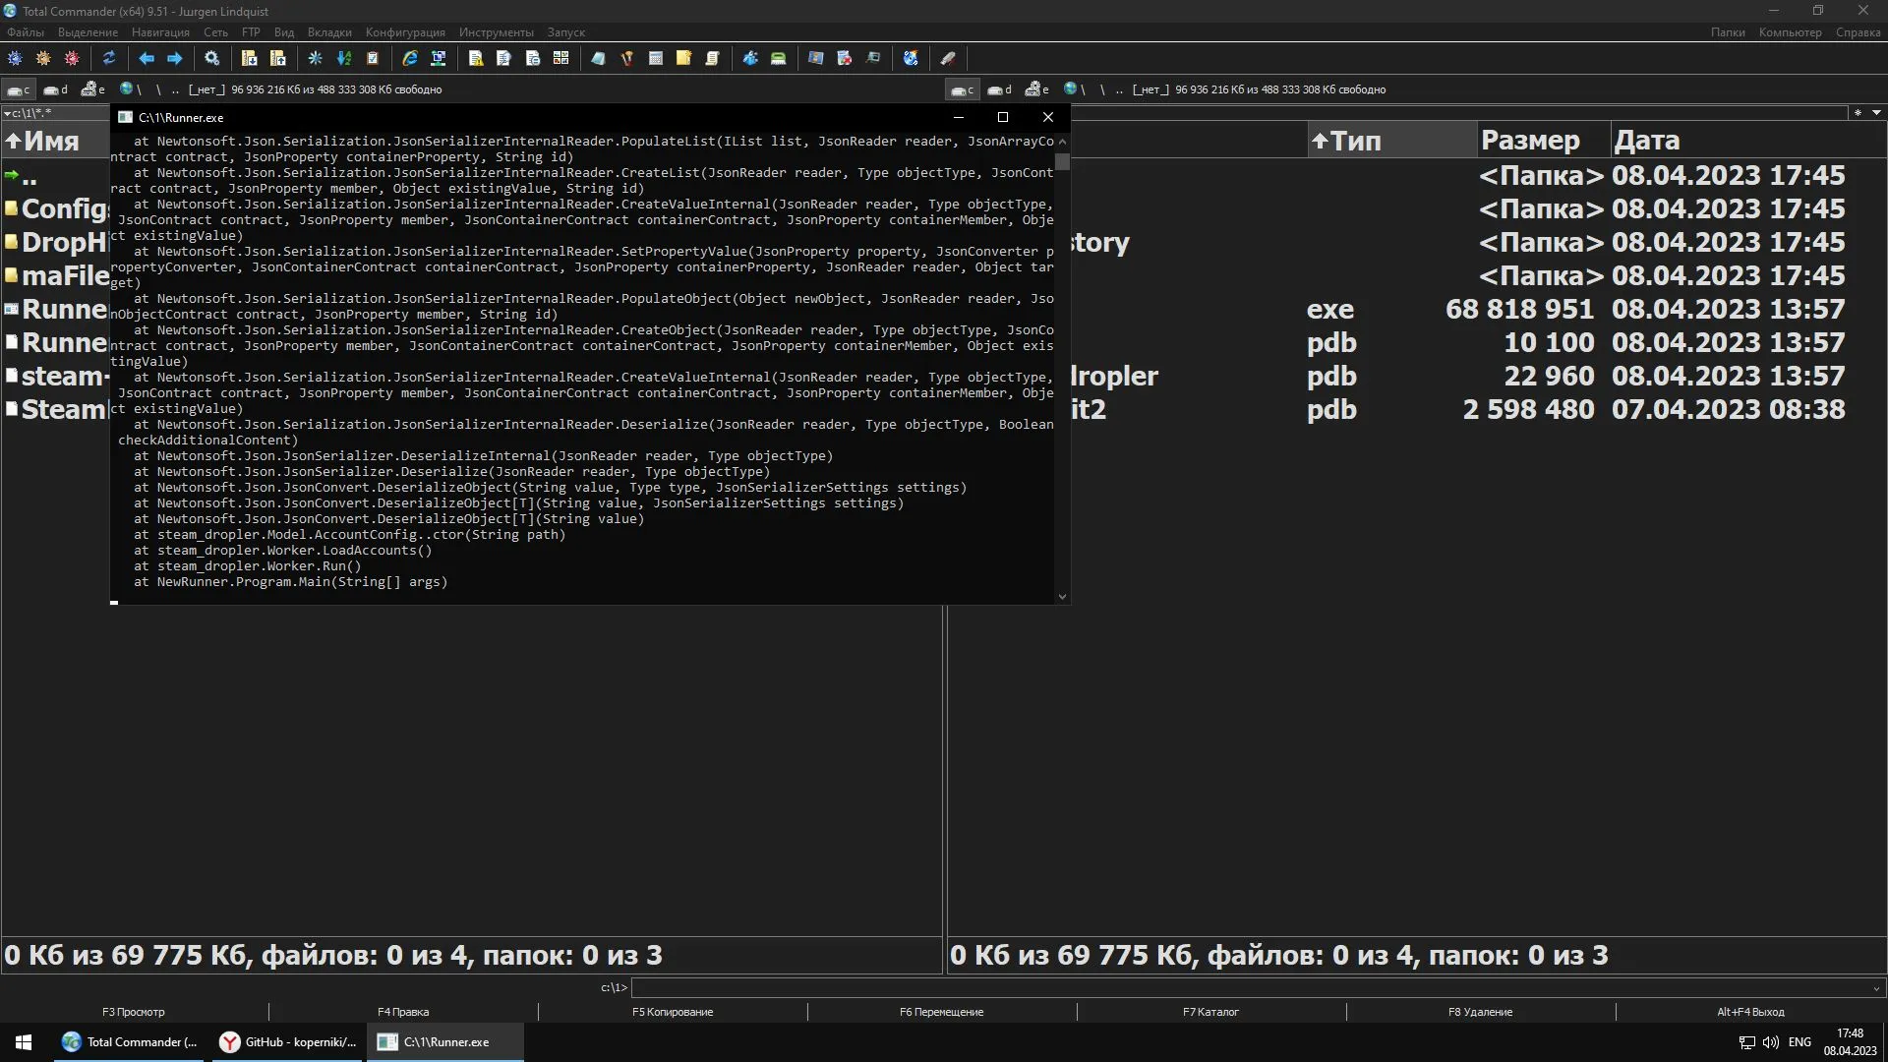Open the Инструменты menu

pos(496,32)
